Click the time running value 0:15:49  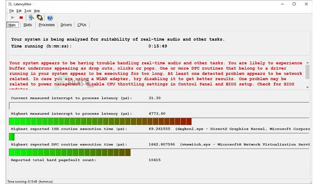157,46
